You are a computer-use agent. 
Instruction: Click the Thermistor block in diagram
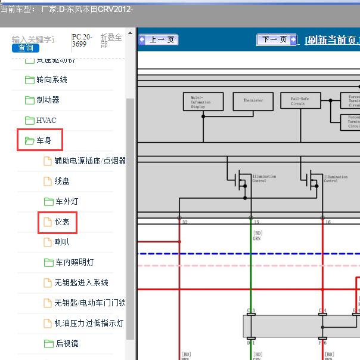253,101
